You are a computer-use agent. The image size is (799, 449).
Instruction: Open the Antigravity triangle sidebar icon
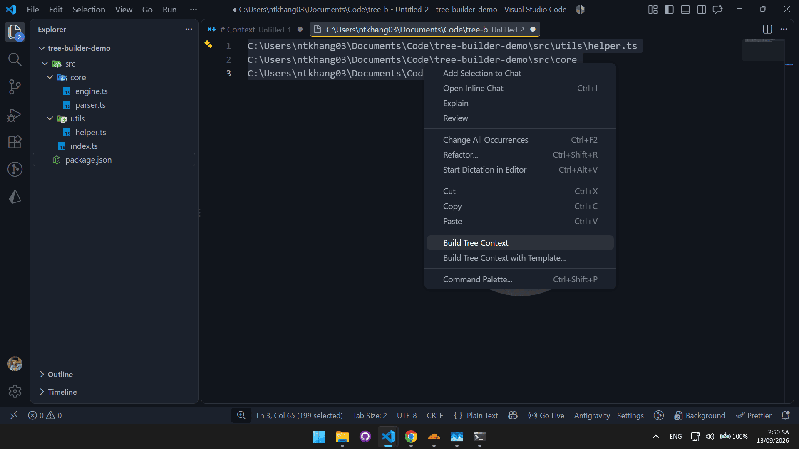[x=15, y=197]
